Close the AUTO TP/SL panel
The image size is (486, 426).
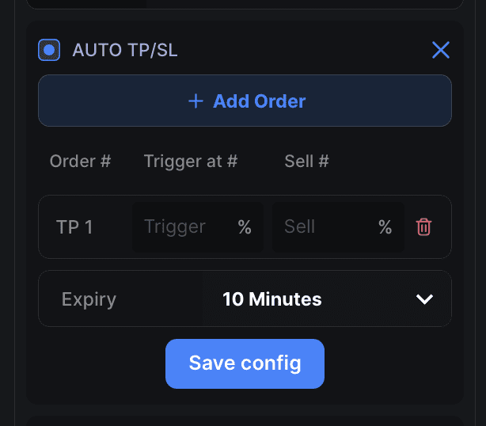click(441, 50)
